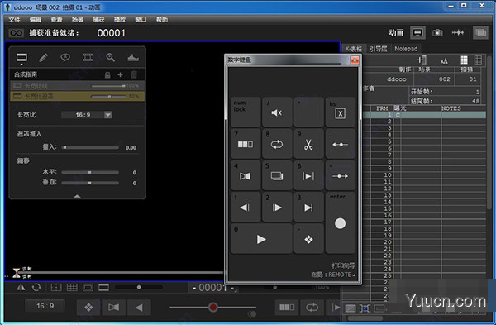Switch to the X-表格 tab
496x325 pixels.
354,49
